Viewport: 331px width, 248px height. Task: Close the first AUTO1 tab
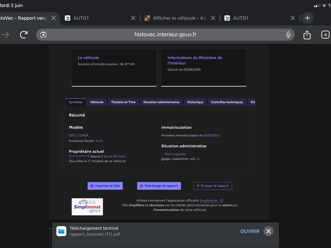133,18
